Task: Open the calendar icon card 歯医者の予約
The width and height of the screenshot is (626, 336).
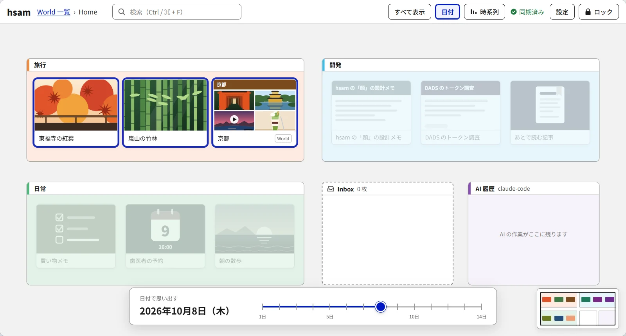Action: click(x=165, y=236)
